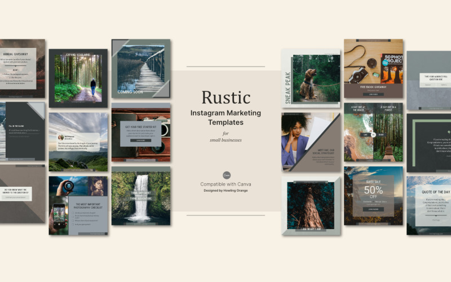Click 'Designed by Howling Orange' credit
This screenshot has height=282, width=451.
[x=226, y=191]
